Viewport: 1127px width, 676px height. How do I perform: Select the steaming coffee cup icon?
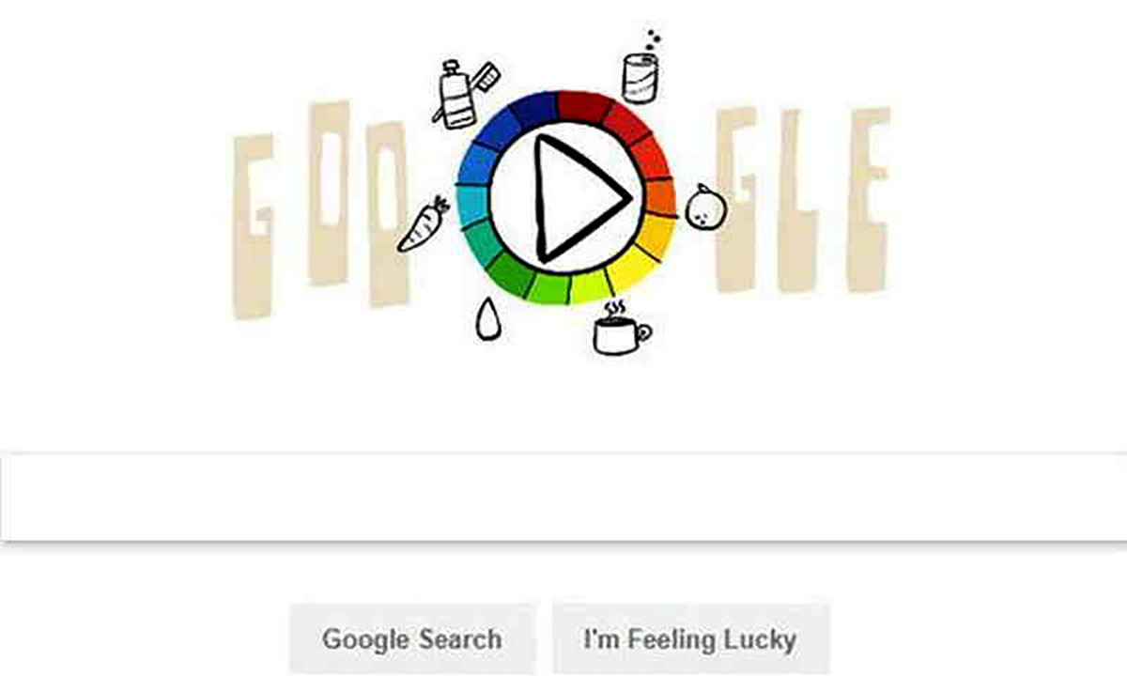[621, 328]
